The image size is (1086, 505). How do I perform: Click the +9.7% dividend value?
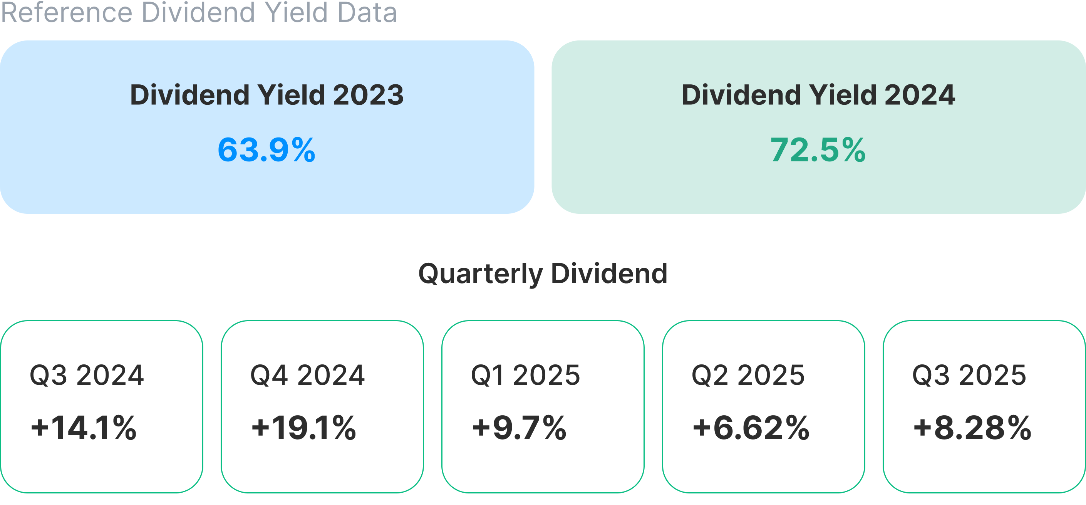(519, 428)
